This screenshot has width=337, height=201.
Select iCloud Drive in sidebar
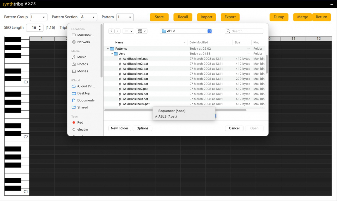[86, 86]
